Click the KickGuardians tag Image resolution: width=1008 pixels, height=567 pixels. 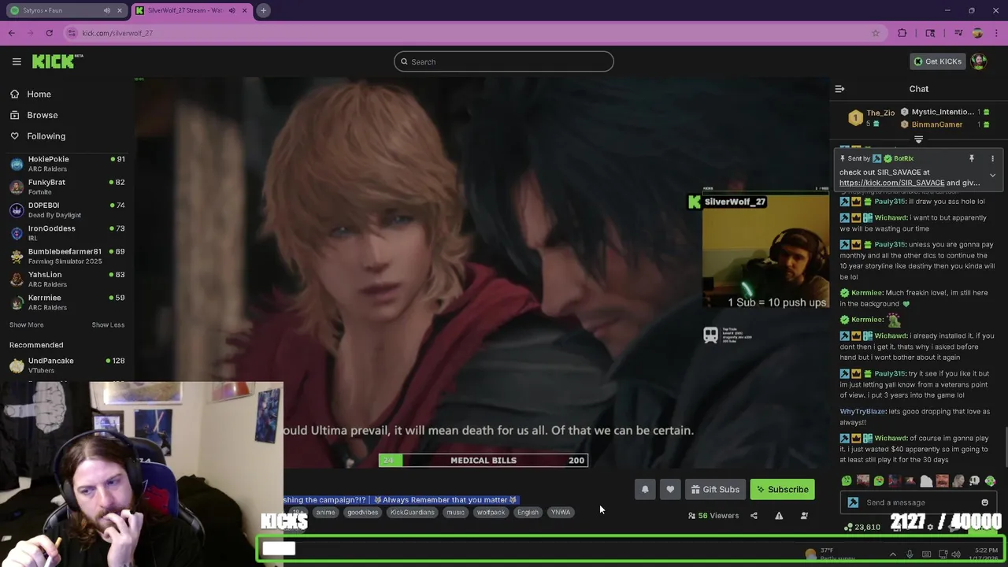coord(412,513)
